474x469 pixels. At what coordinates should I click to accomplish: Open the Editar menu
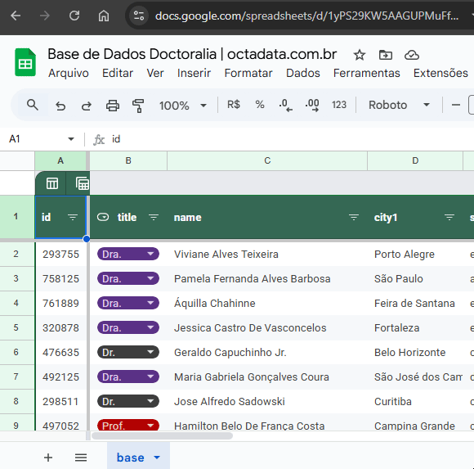pyautogui.click(x=118, y=73)
